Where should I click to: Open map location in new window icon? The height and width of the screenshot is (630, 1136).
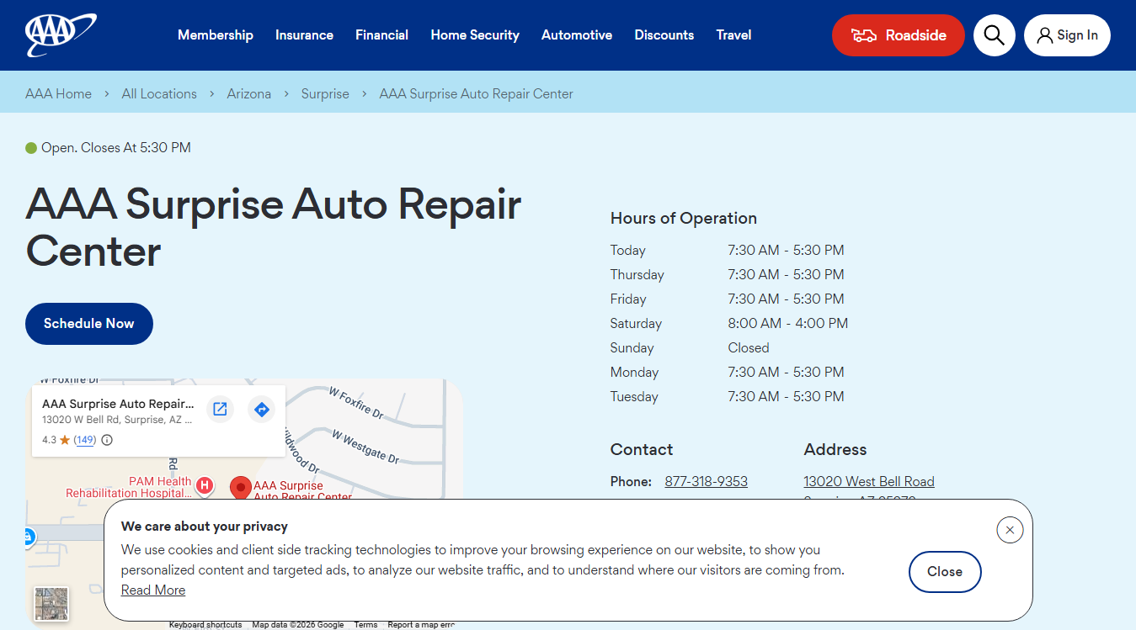tap(220, 409)
